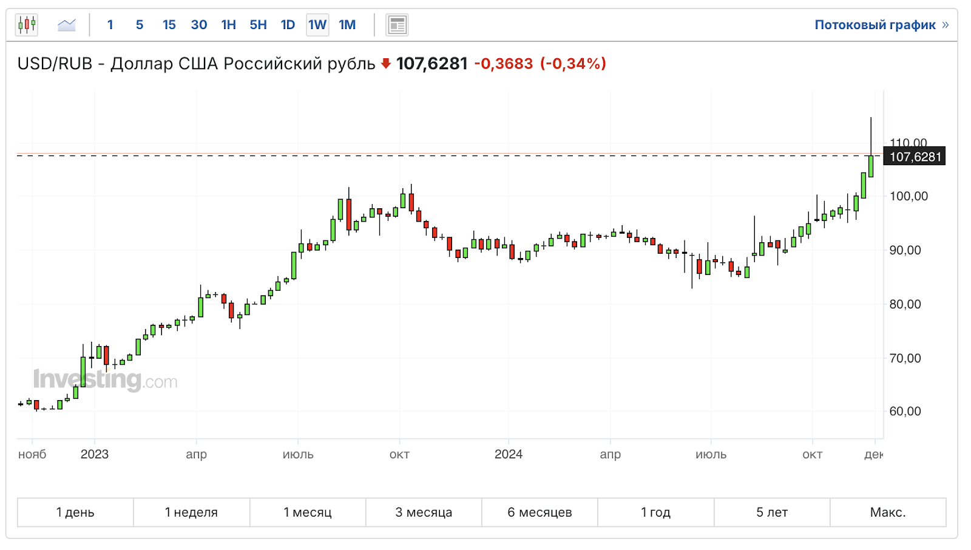
Task: Click the price change -0,3683 text
Action: coord(504,63)
